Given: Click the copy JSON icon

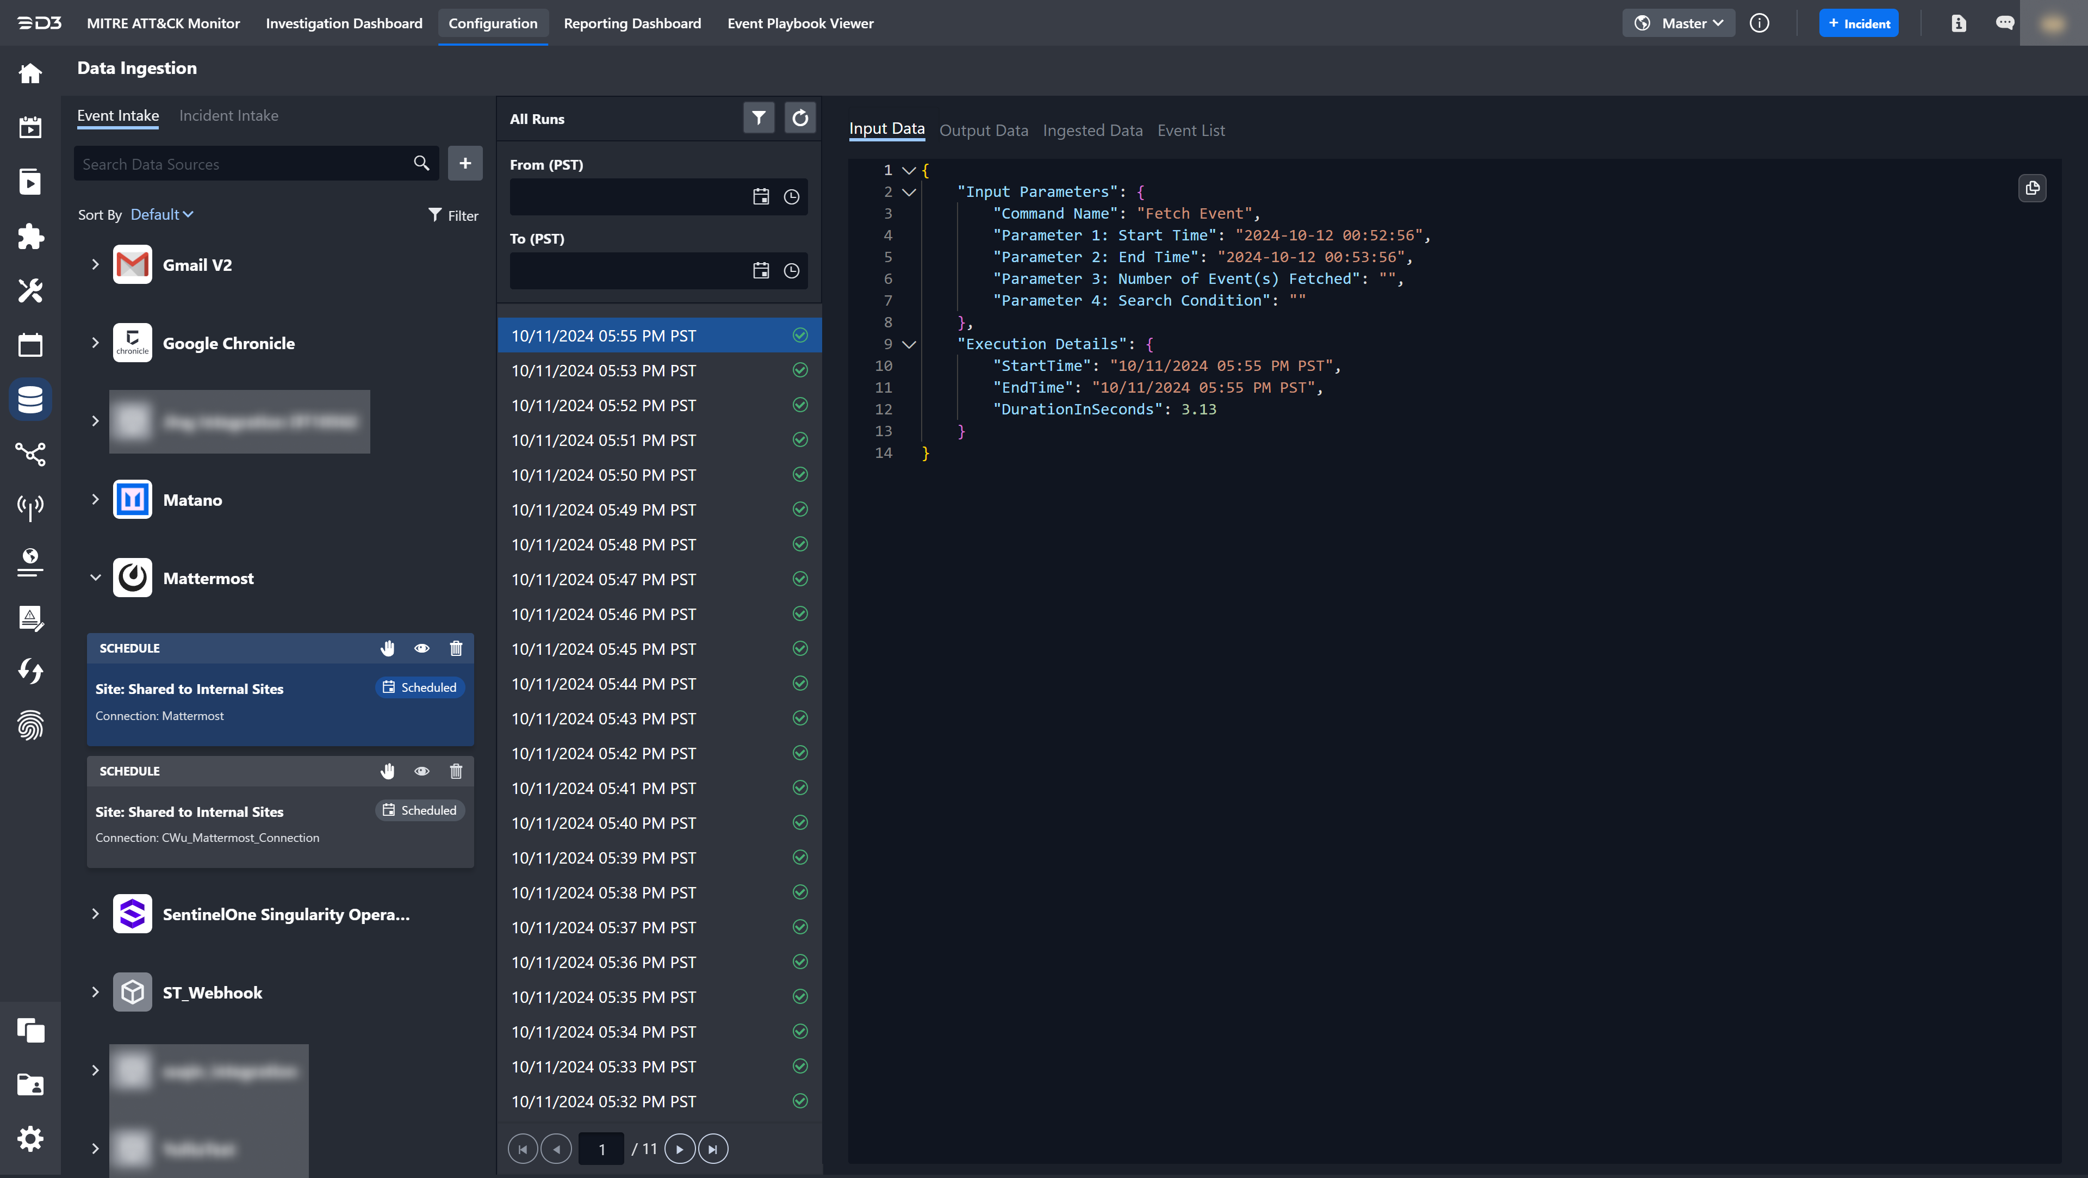Looking at the screenshot, I should [2031, 189].
